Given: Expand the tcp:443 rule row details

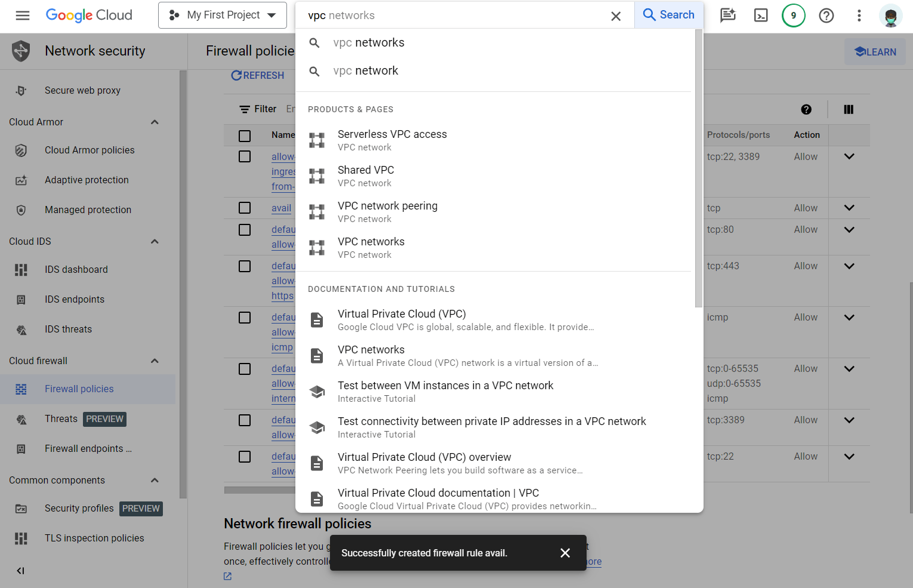Looking at the screenshot, I should coord(849,266).
